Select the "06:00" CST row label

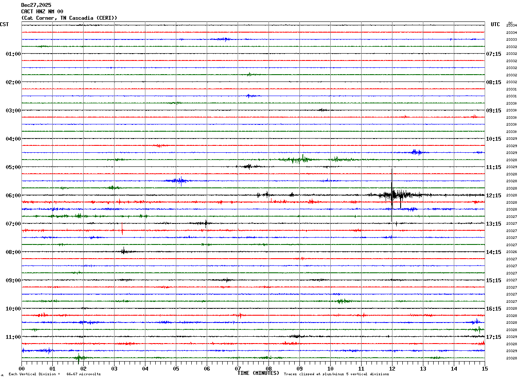(13, 196)
